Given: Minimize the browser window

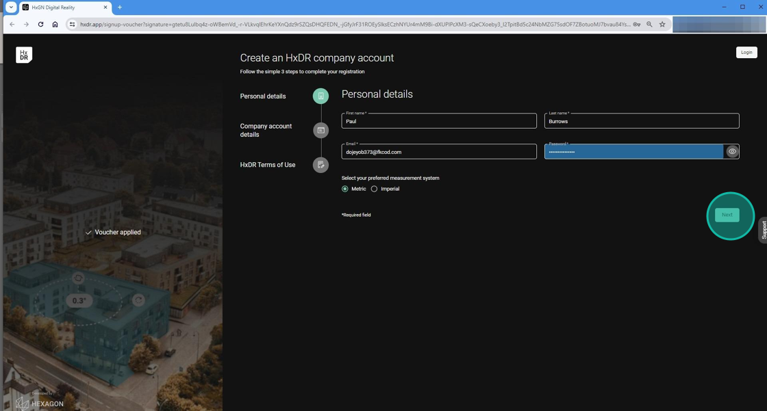Looking at the screenshot, I should click(x=724, y=7).
